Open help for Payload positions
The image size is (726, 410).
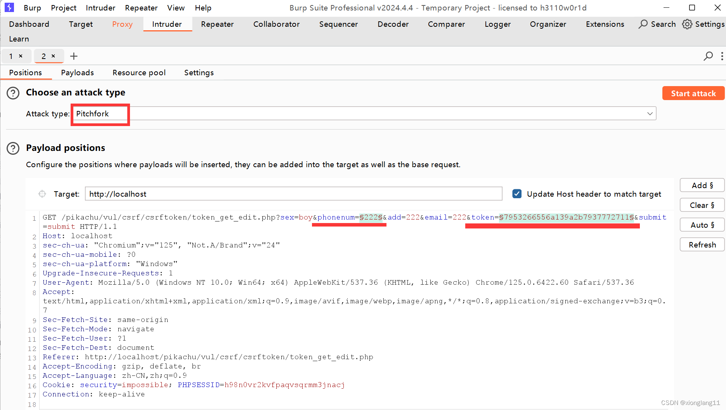[x=13, y=148]
